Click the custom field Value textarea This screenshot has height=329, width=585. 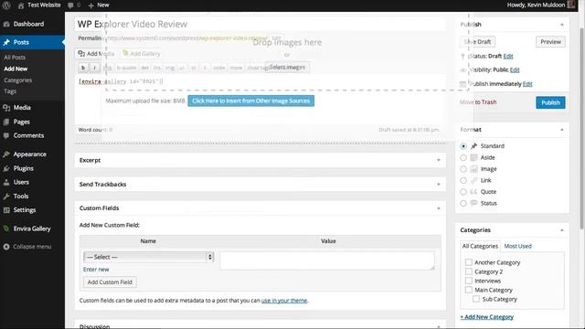[x=327, y=260]
